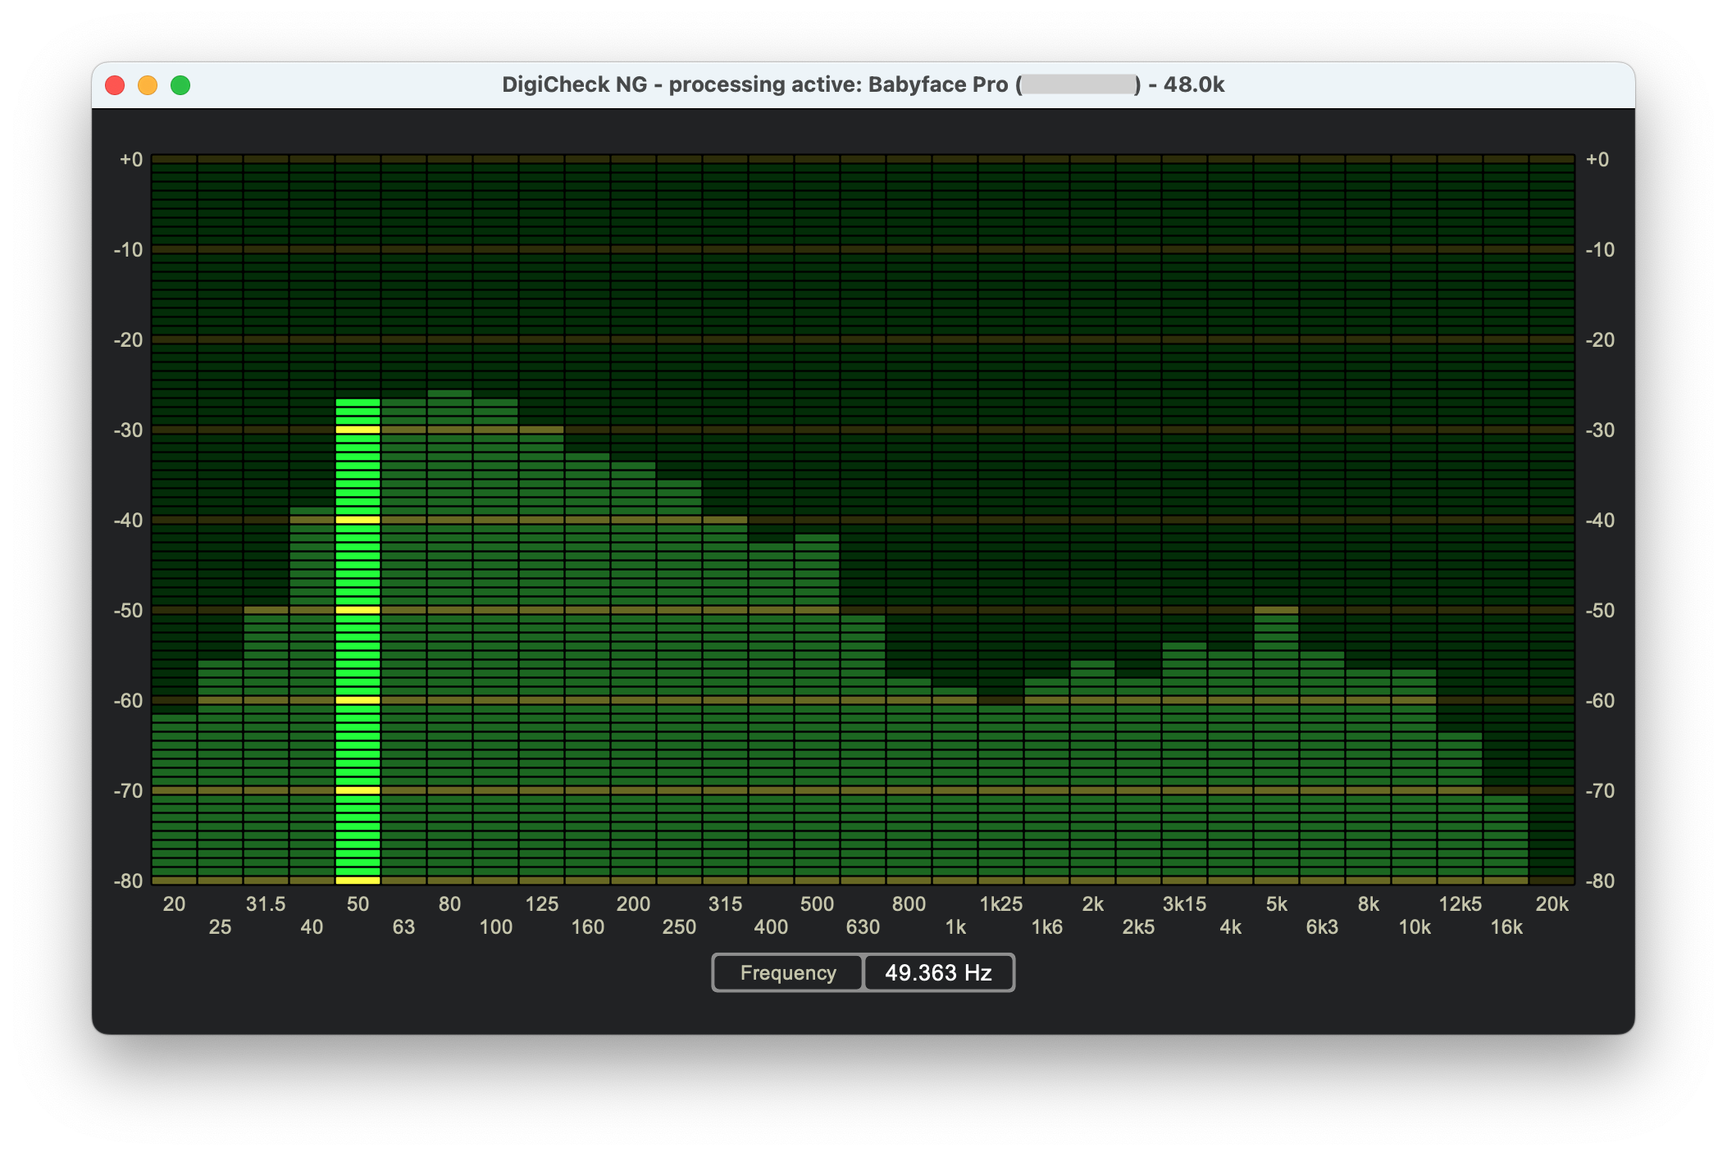Click the 1k band bar
This screenshot has height=1156, width=1727.
point(955,787)
